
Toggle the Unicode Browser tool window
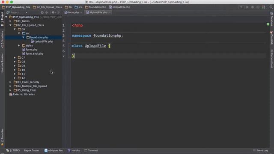pos(2,63)
